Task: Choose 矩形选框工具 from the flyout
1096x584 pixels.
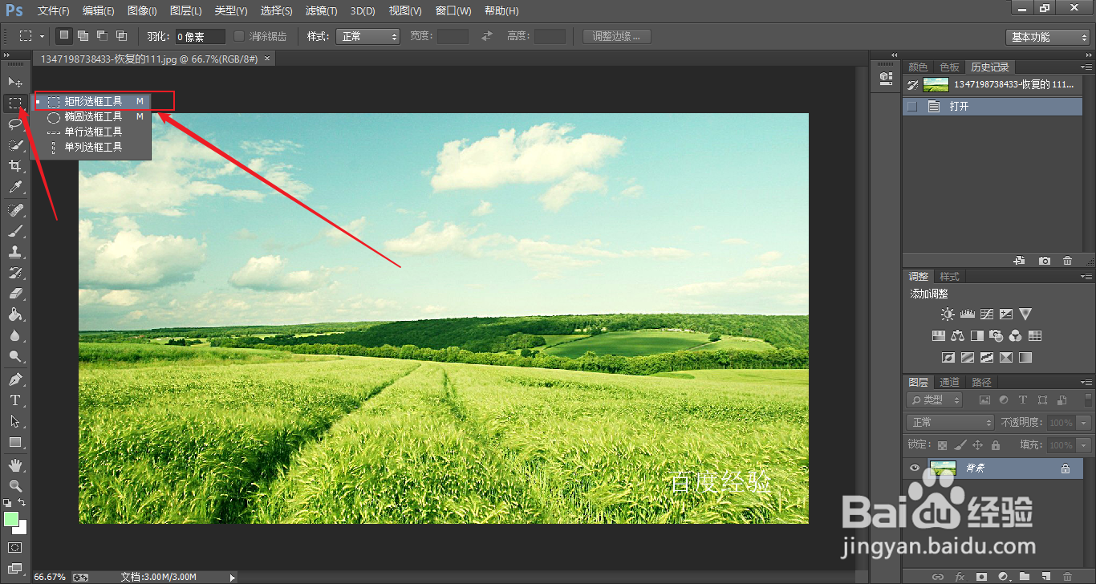Action: 91,102
